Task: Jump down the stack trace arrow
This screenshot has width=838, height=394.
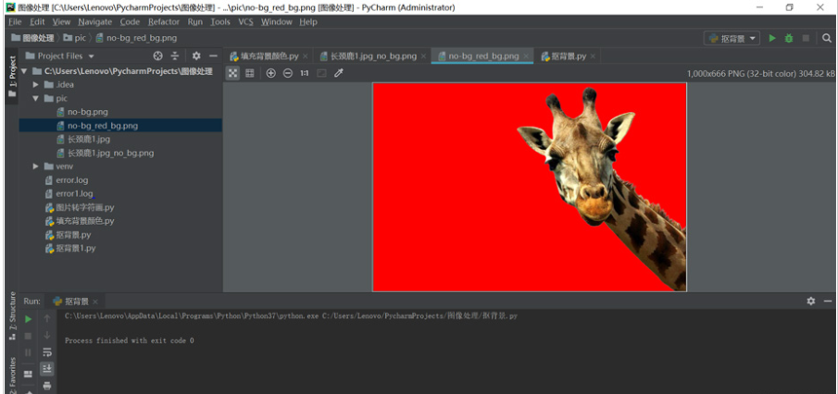Action: point(47,336)
